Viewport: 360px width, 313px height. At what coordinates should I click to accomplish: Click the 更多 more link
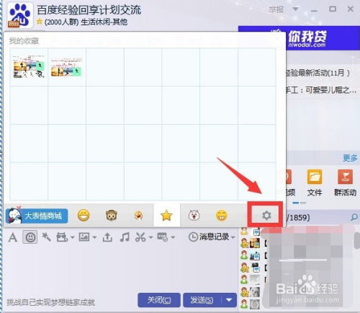click(x=350, y=158)
